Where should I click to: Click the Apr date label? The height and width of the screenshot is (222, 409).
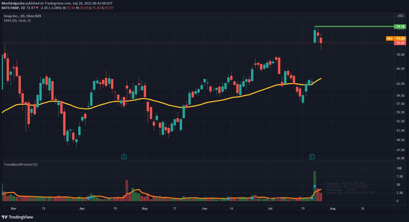pos(82,209)
